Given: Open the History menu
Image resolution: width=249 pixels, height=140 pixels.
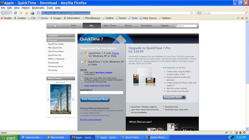Looking at the screenshot, I should 26,8.
